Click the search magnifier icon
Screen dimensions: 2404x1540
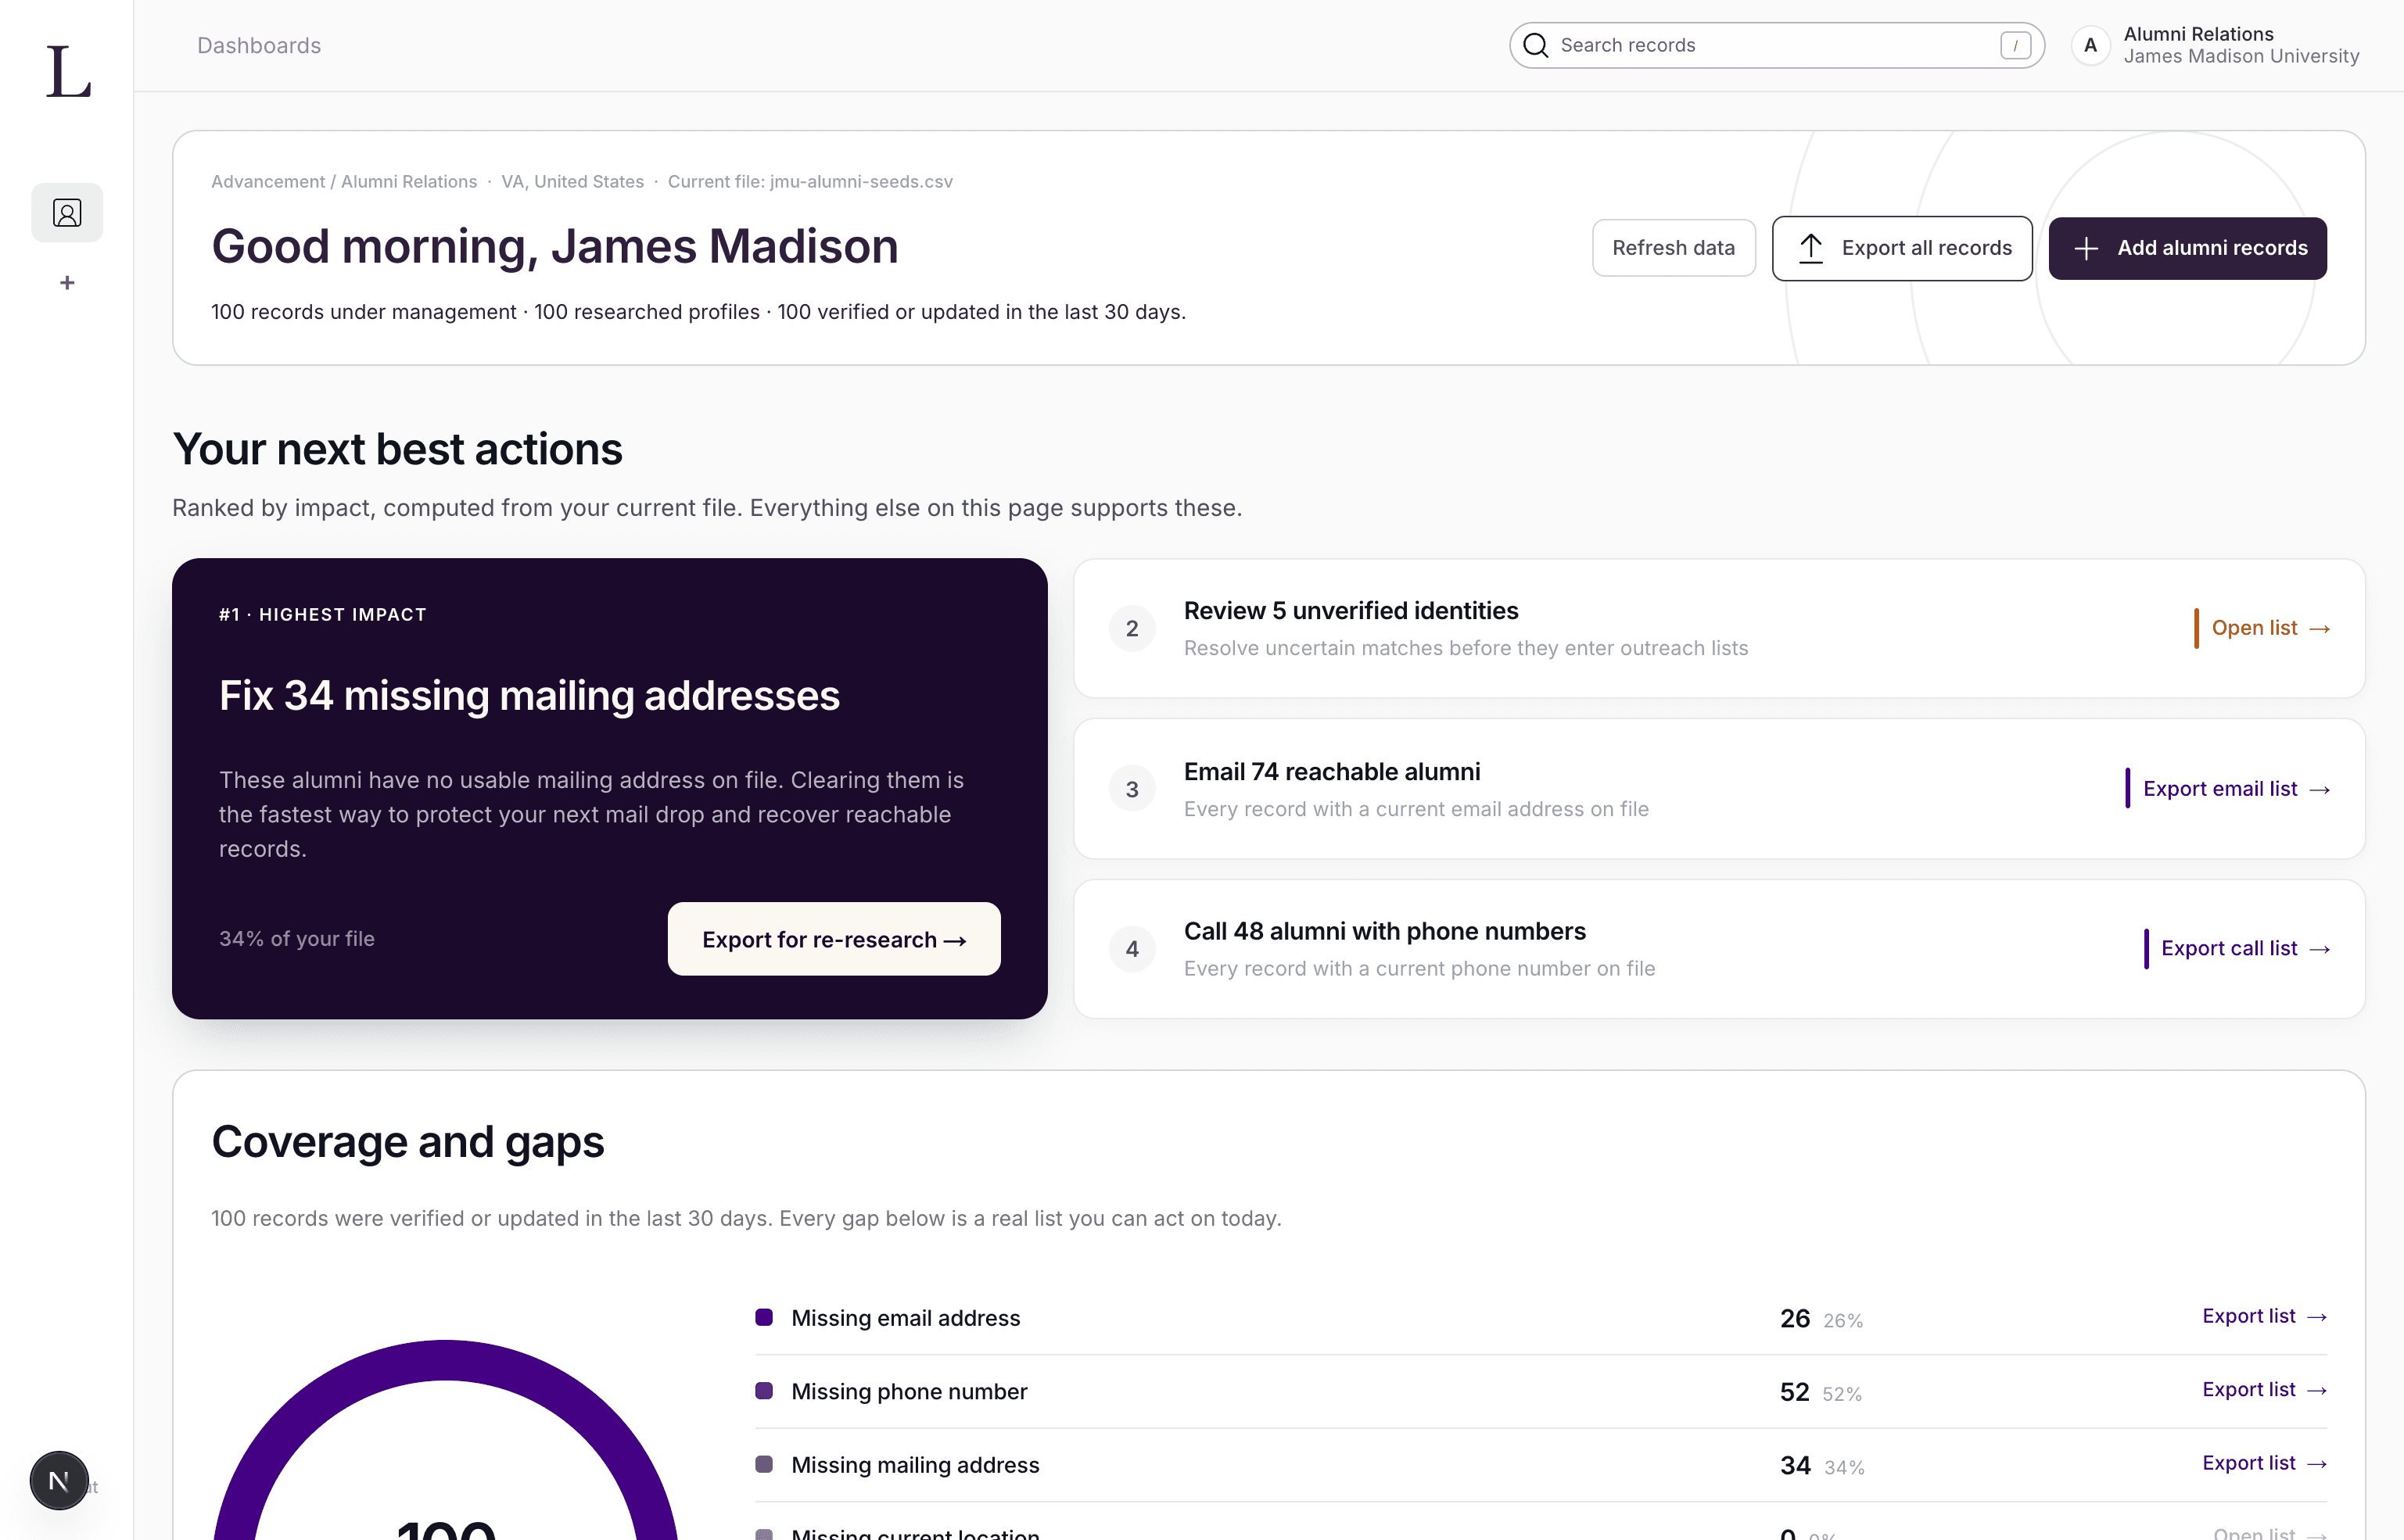(x=1536, y=45)
